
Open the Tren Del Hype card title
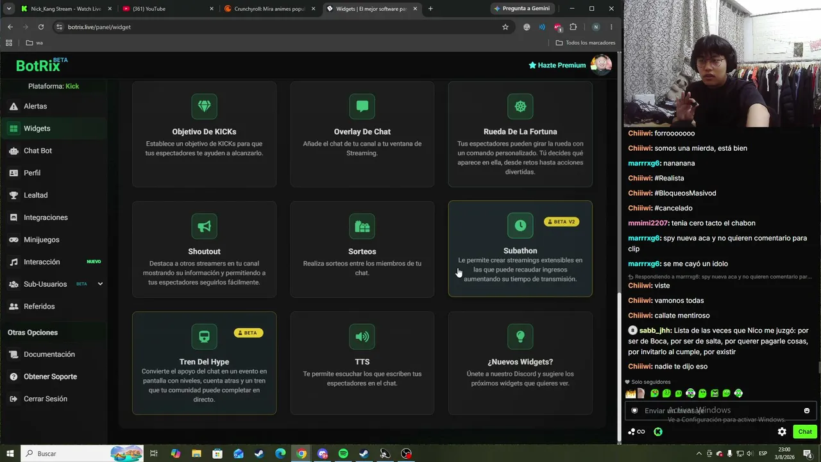[x=204, y=362]
